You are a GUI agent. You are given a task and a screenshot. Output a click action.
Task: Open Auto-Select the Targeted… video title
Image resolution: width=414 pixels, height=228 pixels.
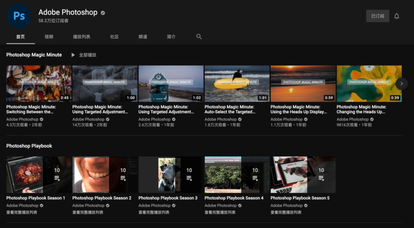[230, 109]
